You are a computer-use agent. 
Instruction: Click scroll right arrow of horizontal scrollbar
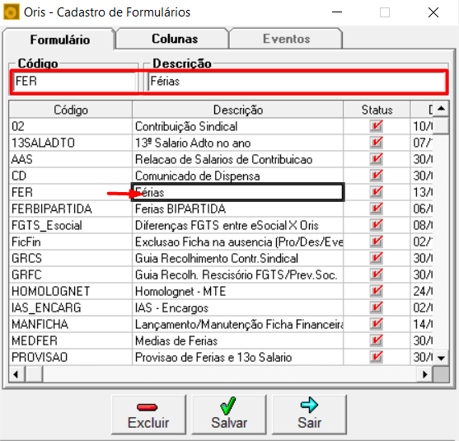tap(424, 374)
